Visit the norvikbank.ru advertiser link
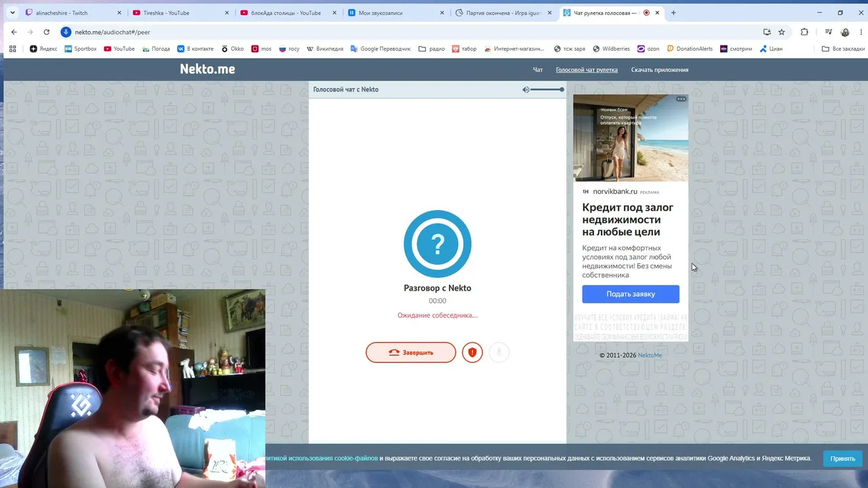Viewport: 868px width, 488px height. click(615, 192)
